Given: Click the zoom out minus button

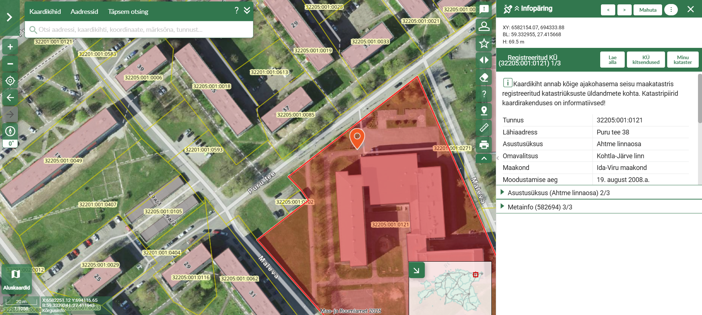Looking at the screenshot, I should pyautogui.click(x=10, y=64).
